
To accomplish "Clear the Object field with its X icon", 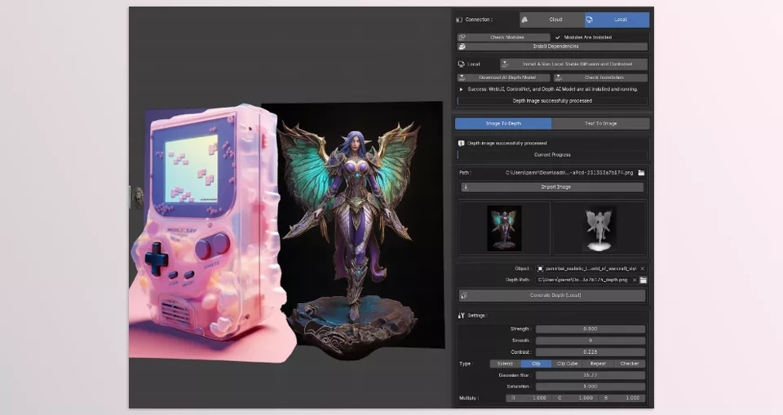I will (x=642, y=269).
